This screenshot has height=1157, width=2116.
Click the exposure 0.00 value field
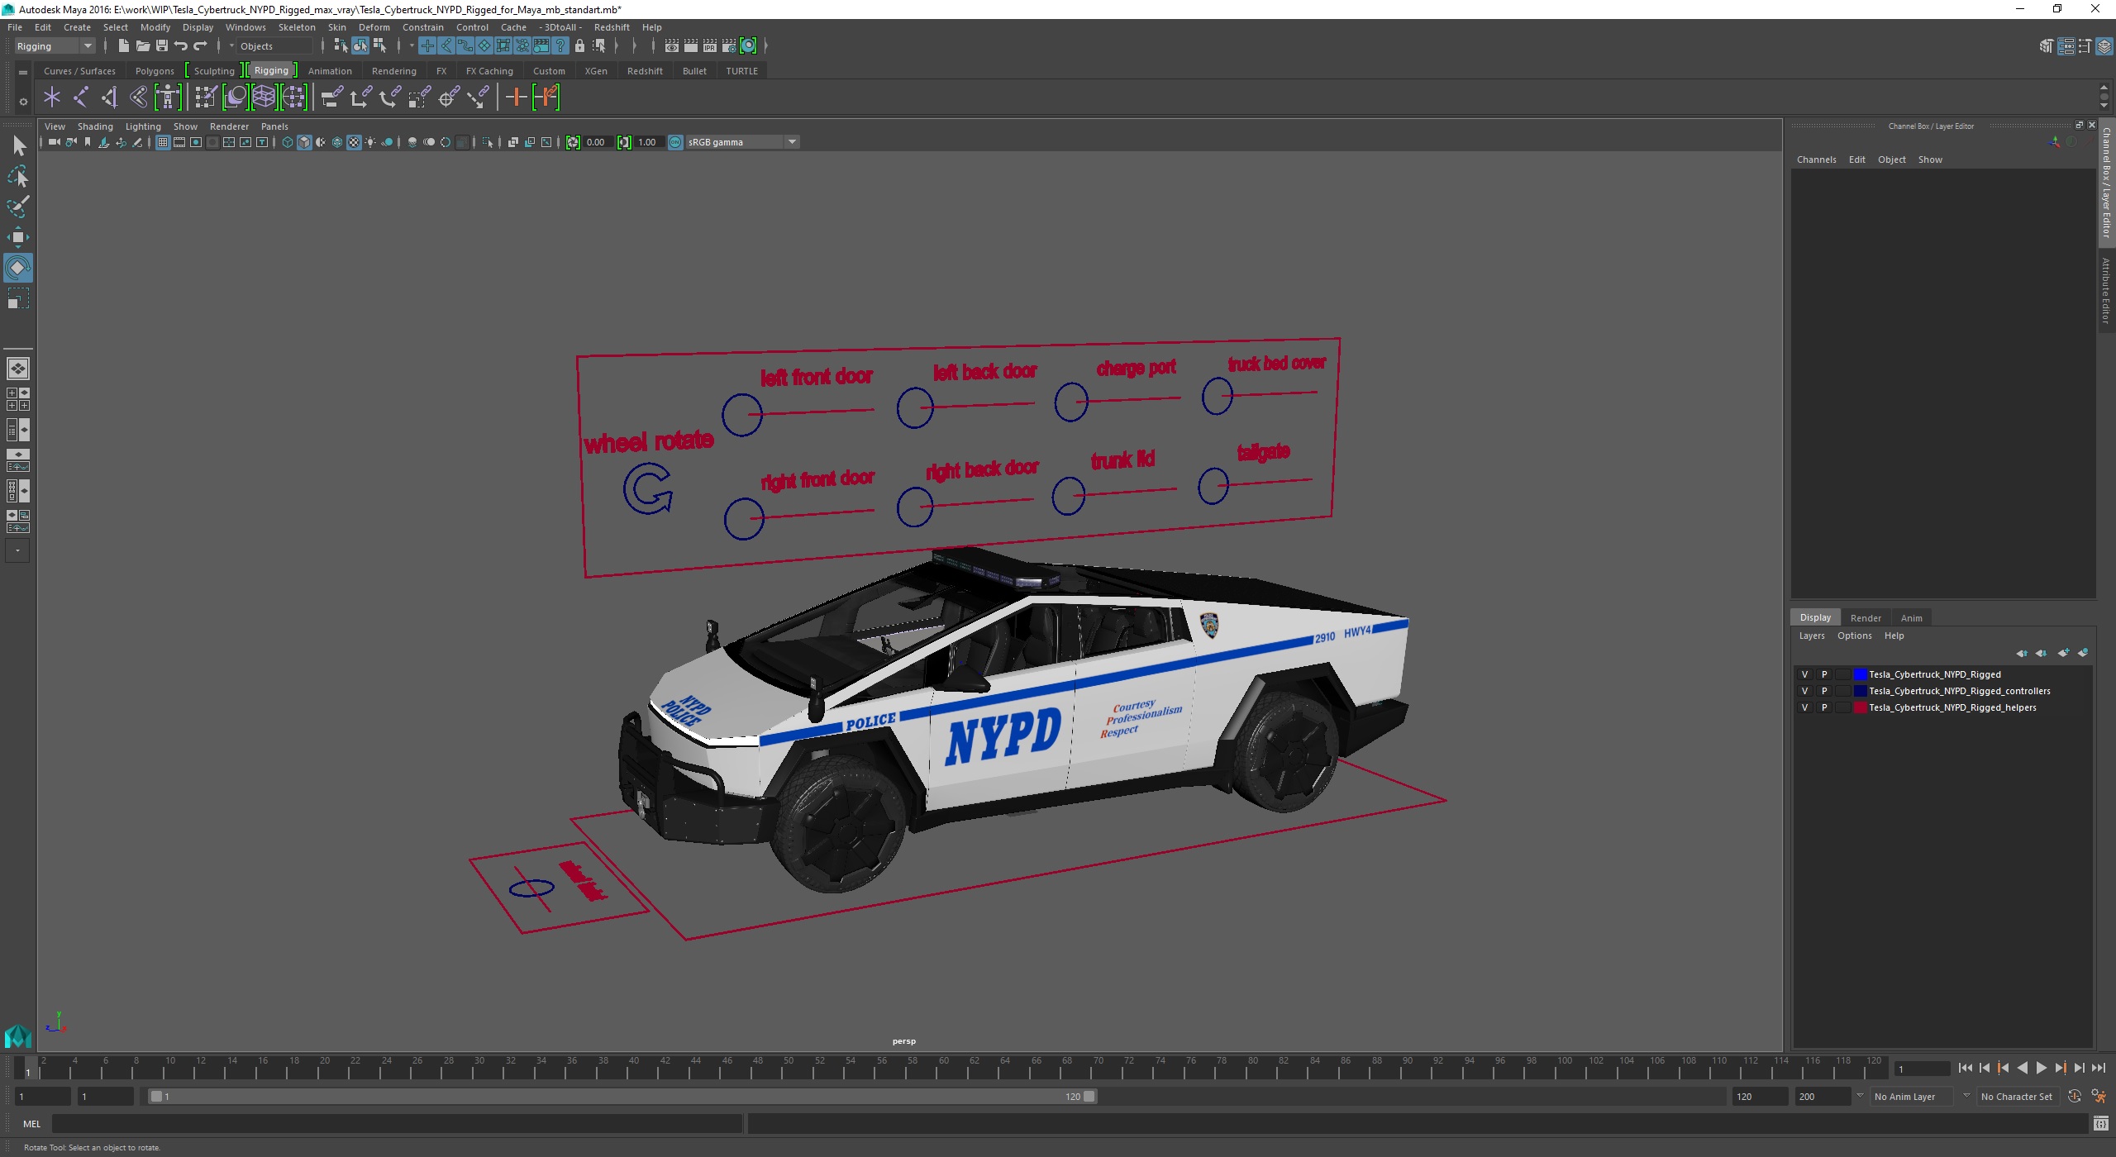point(598,142)
